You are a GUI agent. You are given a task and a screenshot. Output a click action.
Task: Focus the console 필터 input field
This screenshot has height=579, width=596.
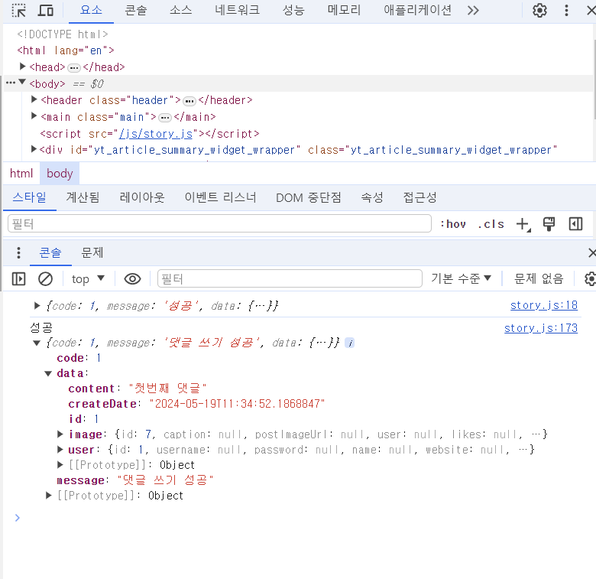click(290, 279)
